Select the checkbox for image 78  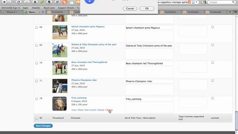36,99
